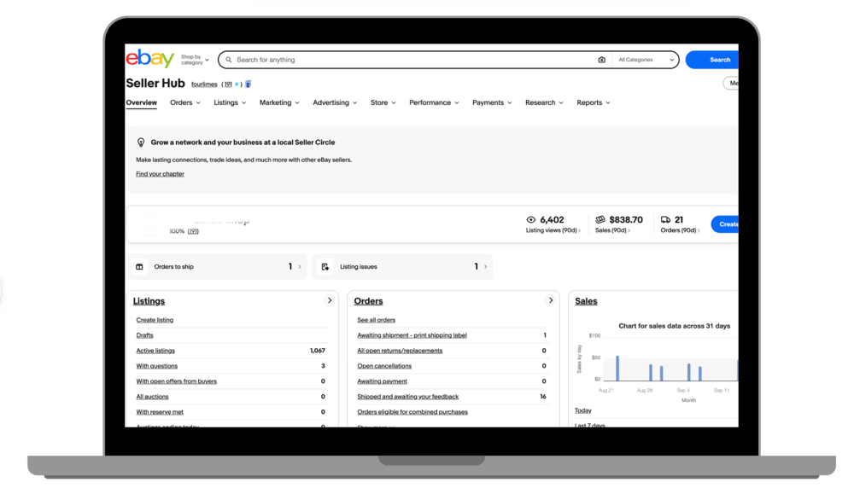
Task: Click the 1,067 active listings count
Action: click(x=318, y=351)
